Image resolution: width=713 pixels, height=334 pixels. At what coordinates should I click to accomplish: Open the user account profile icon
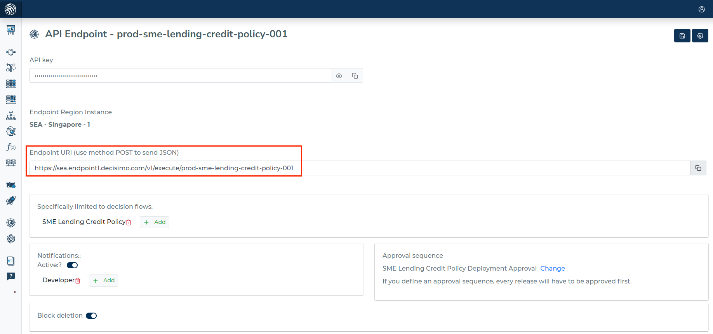point(702,9)
